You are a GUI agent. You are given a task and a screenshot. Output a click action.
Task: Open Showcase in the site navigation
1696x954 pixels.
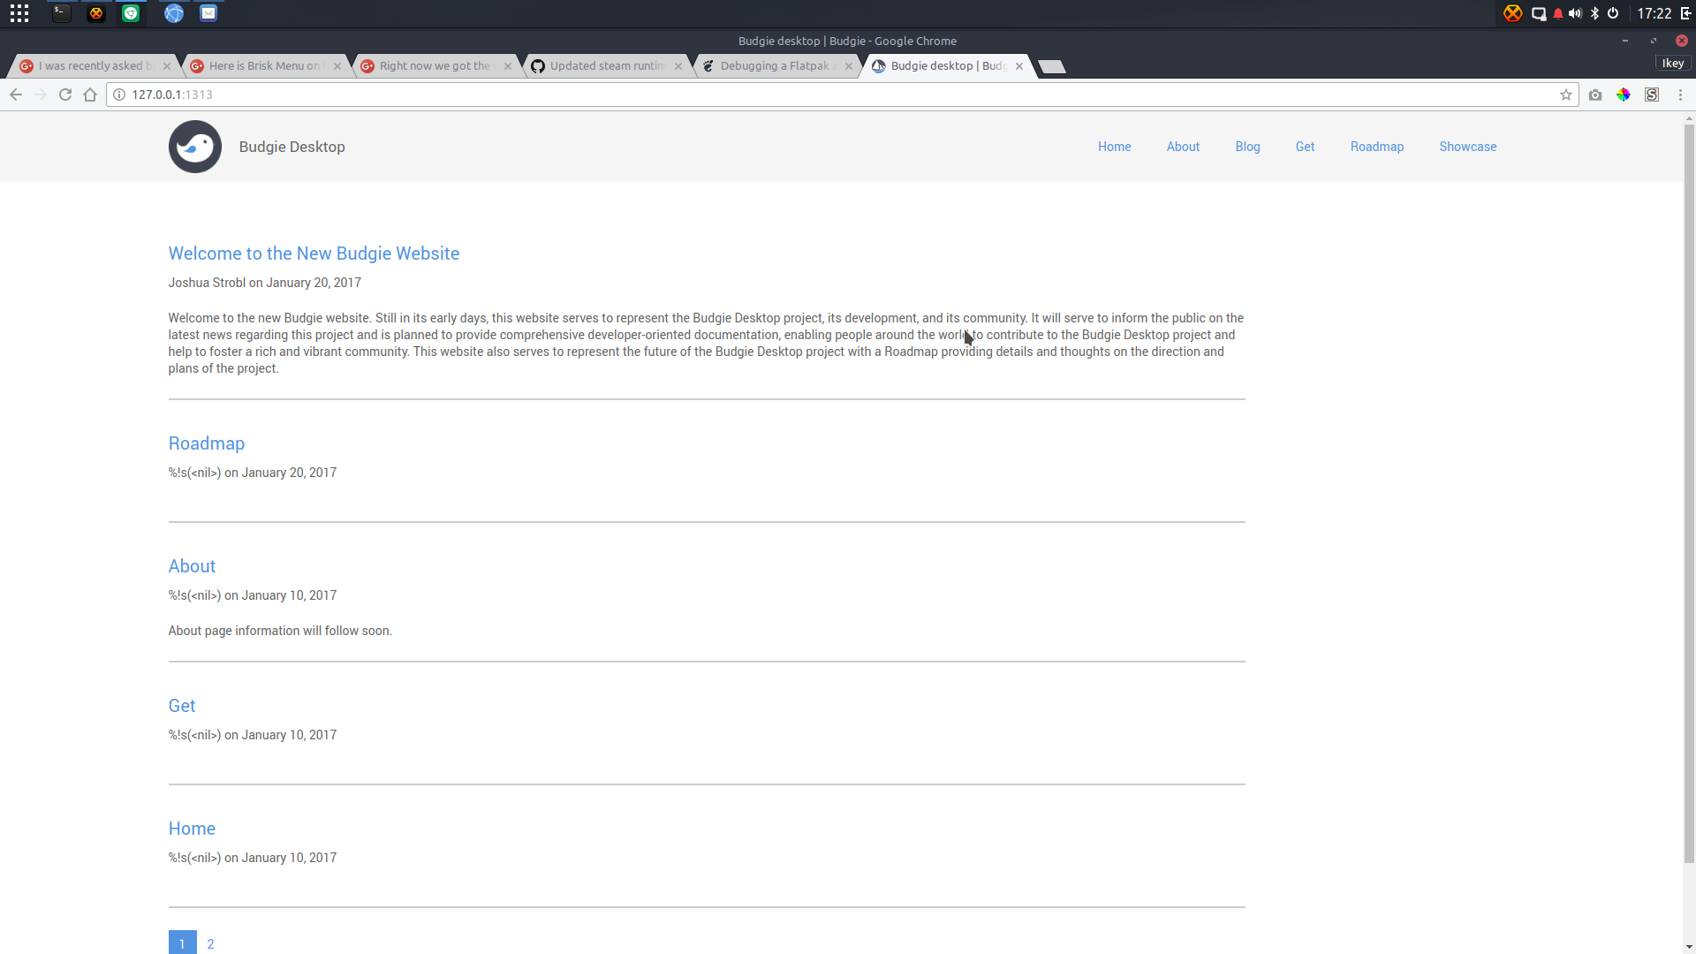coord(1467,147)
